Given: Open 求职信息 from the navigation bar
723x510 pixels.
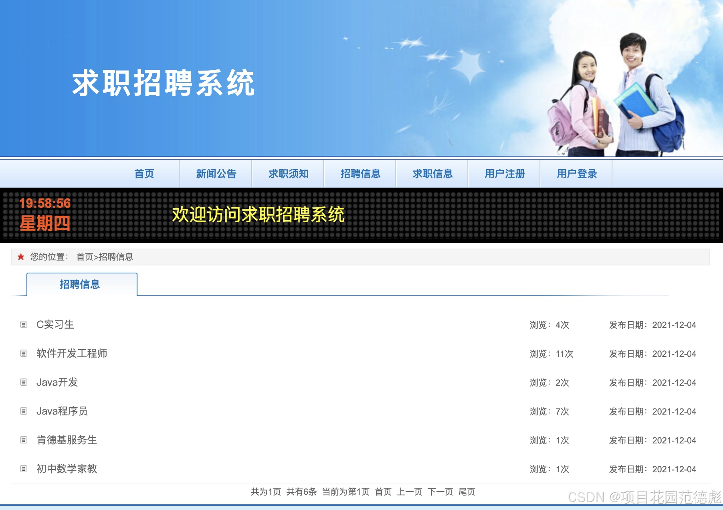Looking at the screenshot, I should tap(433, 174).
